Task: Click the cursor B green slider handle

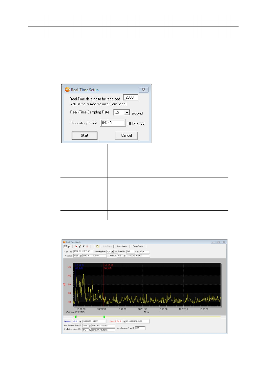Action: [x=104, y=317]
